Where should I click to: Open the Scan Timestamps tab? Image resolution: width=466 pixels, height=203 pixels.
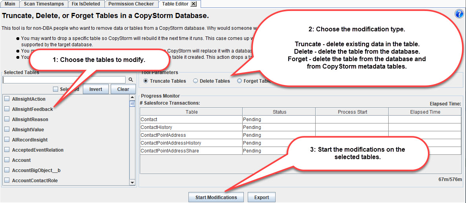point(44,4)
